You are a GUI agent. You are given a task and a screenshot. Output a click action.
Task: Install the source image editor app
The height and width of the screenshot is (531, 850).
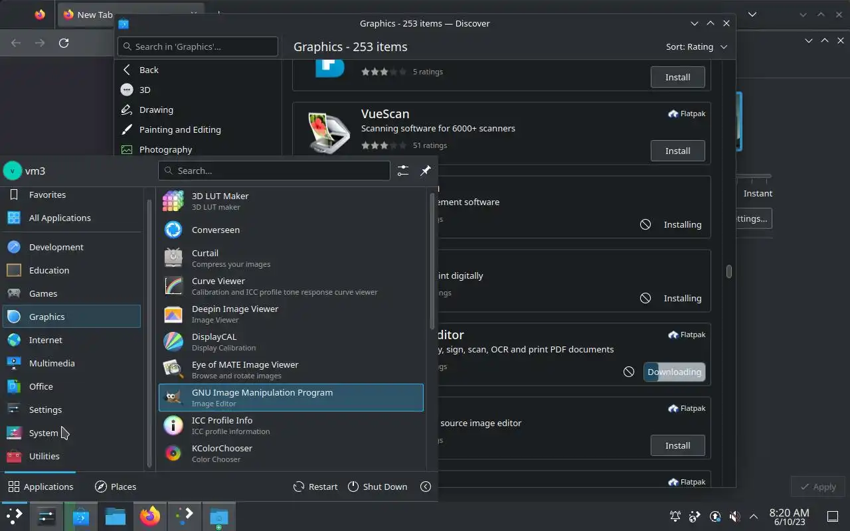[677, 445]
